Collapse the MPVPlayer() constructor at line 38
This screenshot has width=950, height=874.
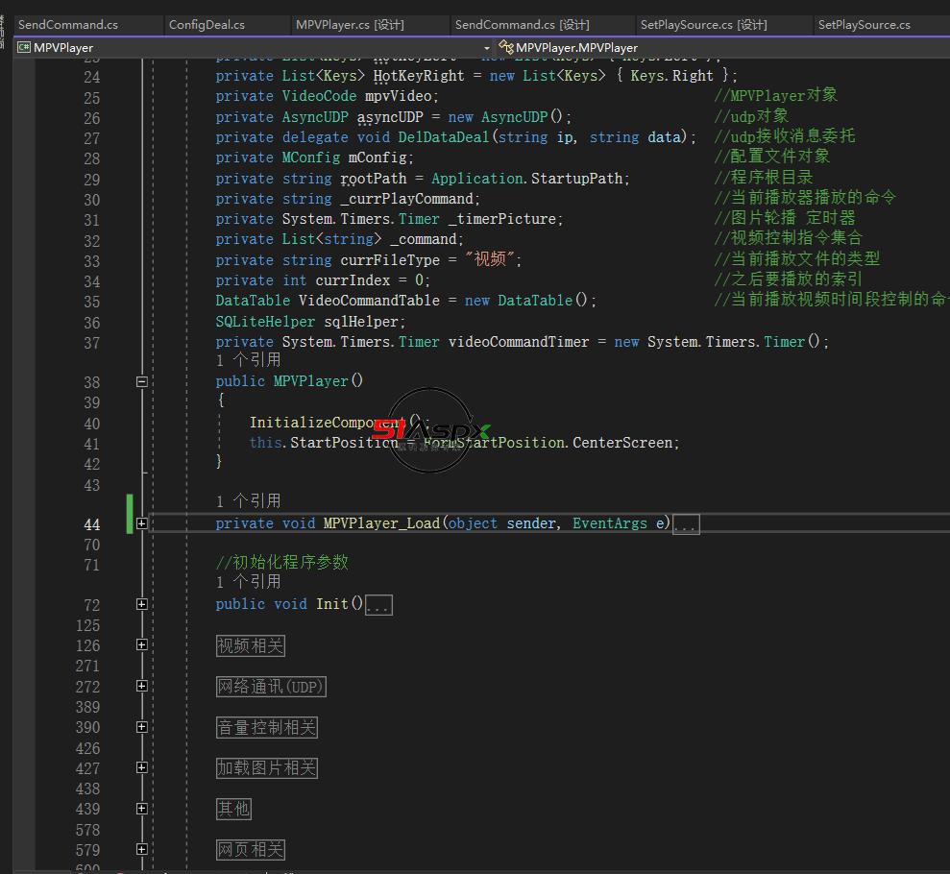142,381
